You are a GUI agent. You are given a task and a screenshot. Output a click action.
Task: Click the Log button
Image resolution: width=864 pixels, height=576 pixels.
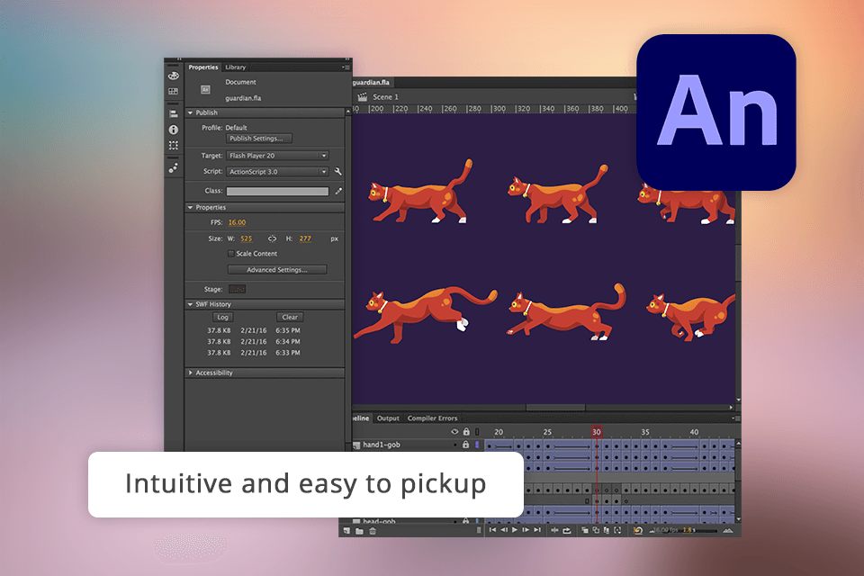[222, 317]
